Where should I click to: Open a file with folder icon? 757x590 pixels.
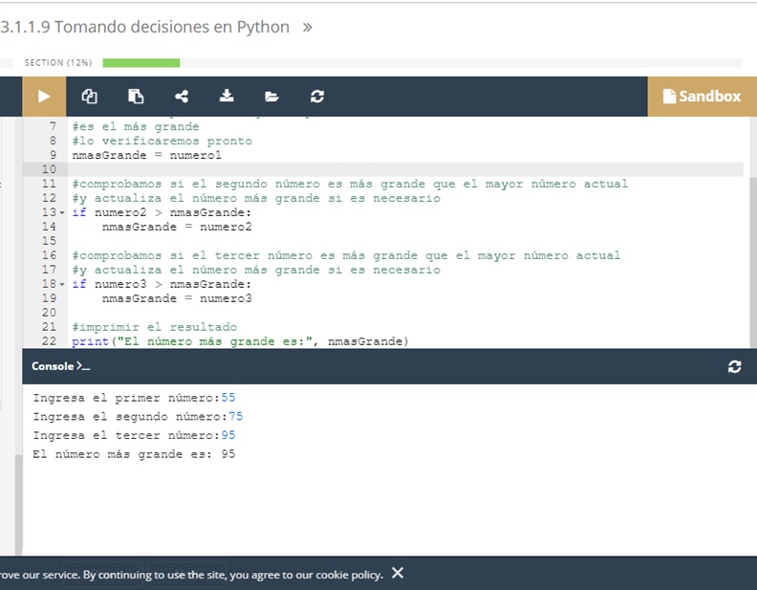click(272, 97)
